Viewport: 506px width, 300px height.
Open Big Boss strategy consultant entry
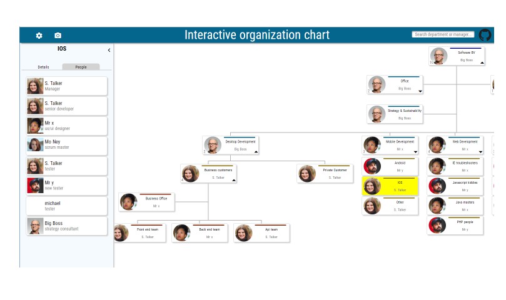pos(66,226)
